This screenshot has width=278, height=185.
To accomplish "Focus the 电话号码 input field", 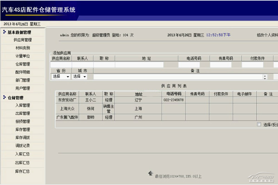I will tap(189, 65).
